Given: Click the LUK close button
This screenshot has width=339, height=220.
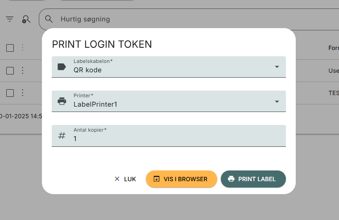Looking at the screenshot, I should click(x=125, y=179).
